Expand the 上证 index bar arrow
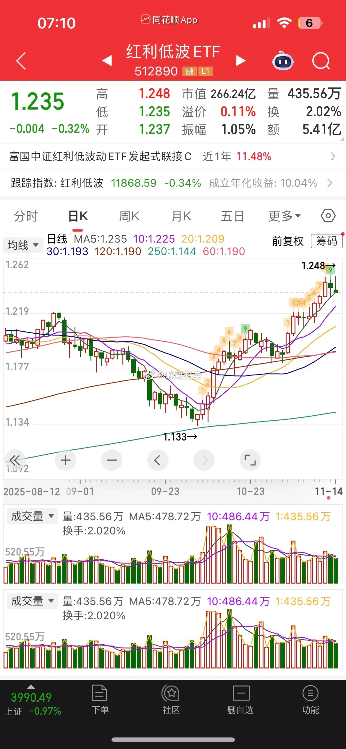This screenshot has height=749, width=346. [31, 687]
